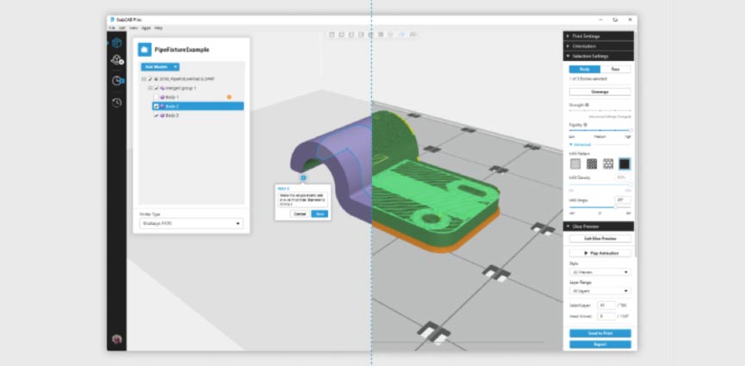Click the print queue clock icon in sidebar
Screen dimensions: 745x366
(117, 81)
